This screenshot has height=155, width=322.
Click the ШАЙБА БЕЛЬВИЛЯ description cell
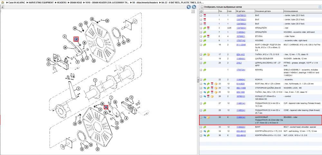coord(264,59)
